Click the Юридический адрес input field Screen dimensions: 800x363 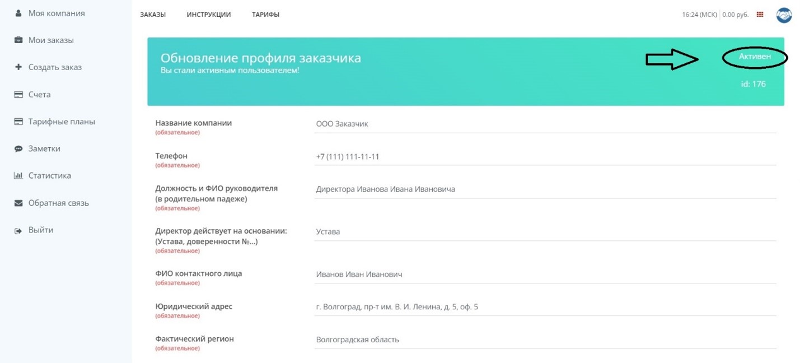(545, 307)
